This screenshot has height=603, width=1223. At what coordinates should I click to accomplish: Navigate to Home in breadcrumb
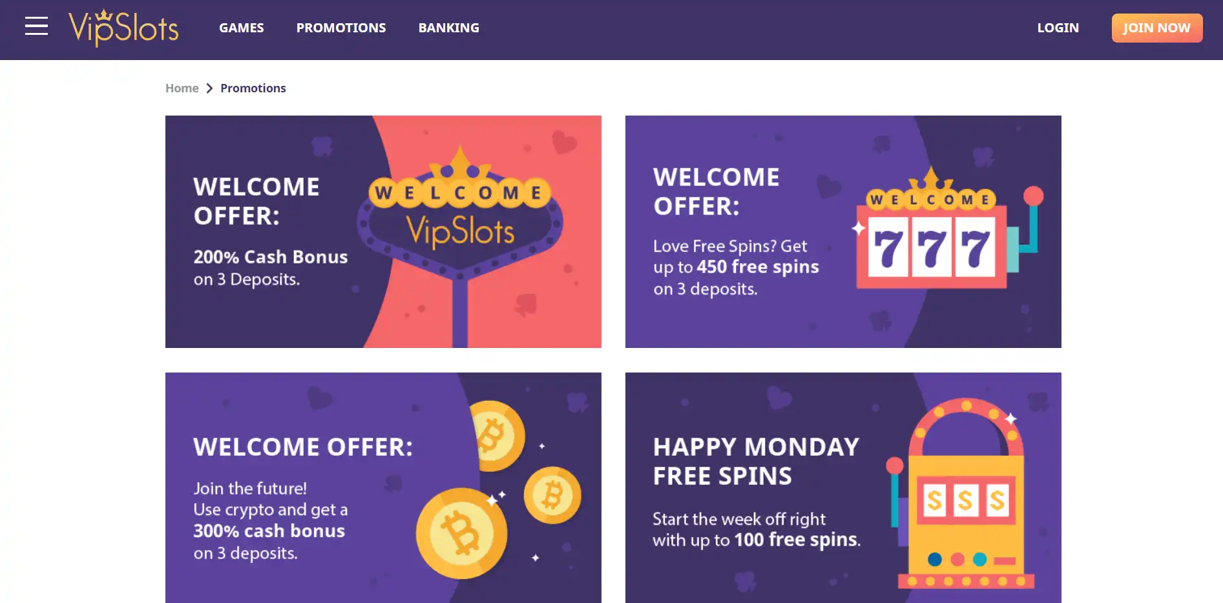pos(182,88)
